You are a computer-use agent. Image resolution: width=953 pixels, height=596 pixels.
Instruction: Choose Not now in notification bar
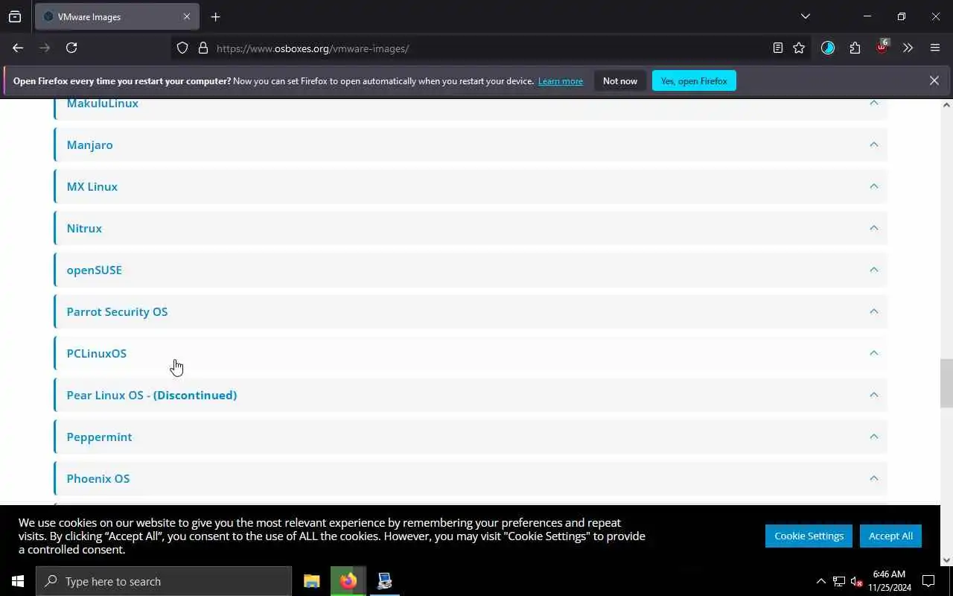tap(620, 80)
